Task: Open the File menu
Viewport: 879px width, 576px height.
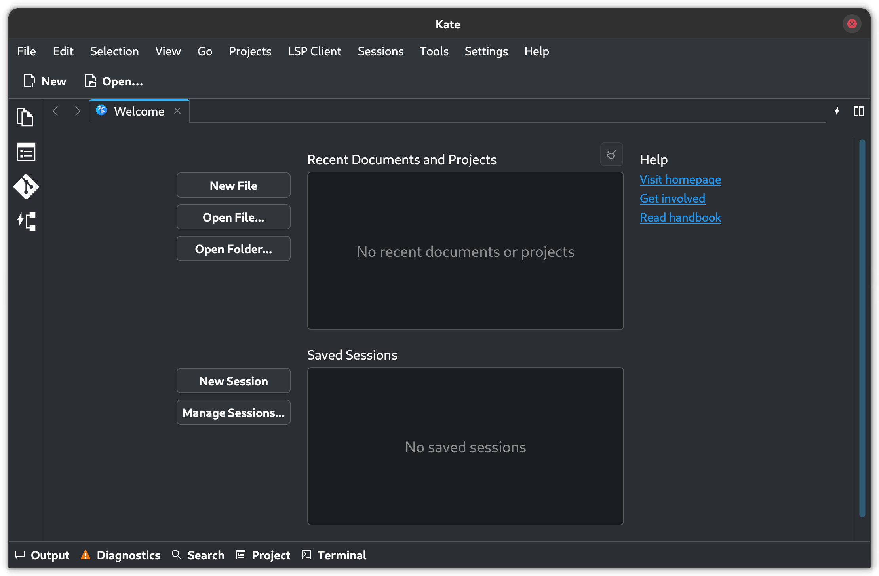Action: click(x=27, y=51)
